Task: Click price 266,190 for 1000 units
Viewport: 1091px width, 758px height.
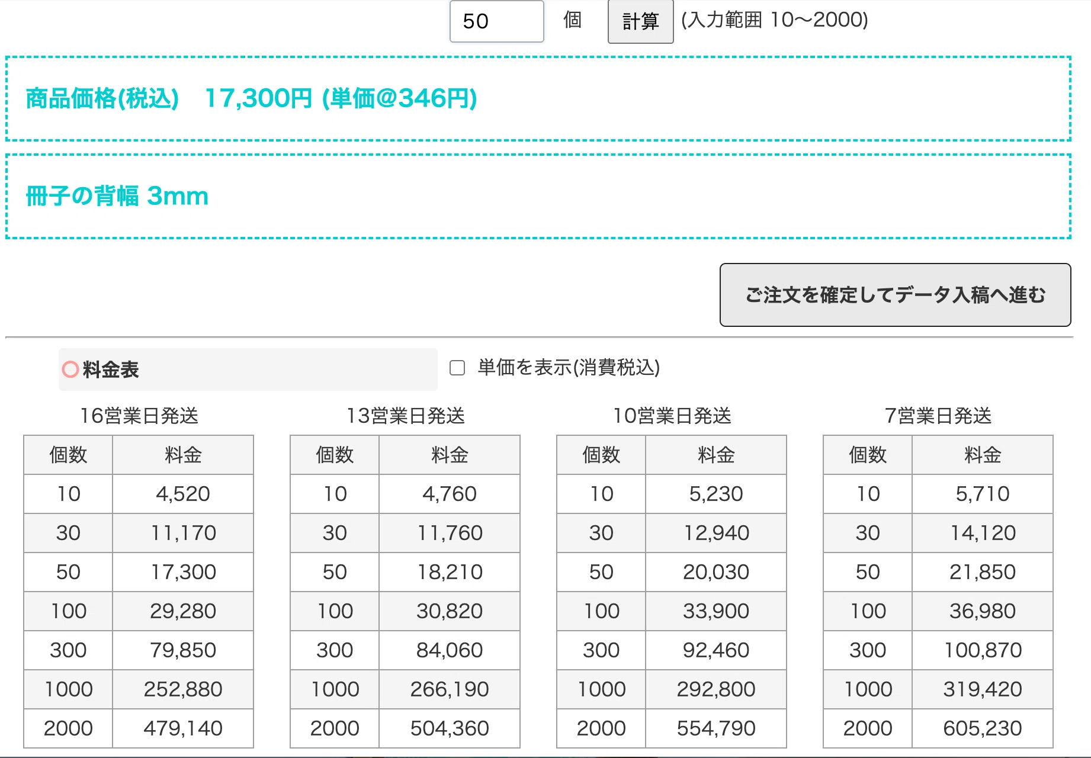Action: point(450,689)
